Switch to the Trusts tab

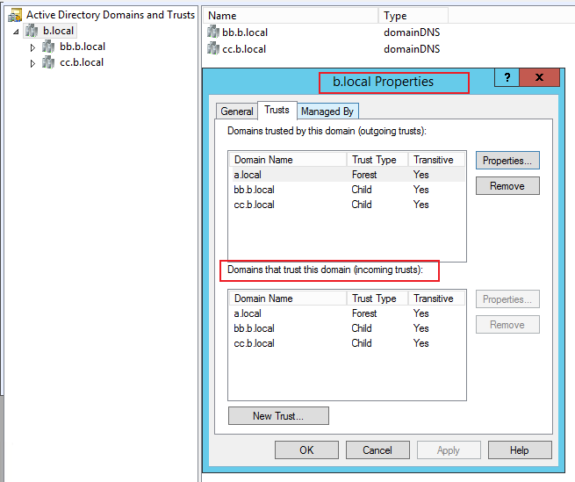pyautogui.click(x=277, y=110)
